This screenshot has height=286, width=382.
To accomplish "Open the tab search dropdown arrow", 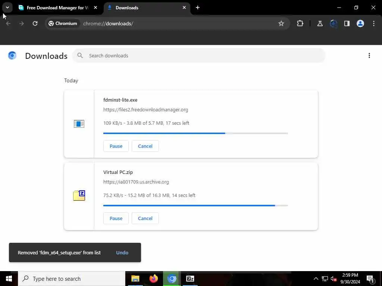I will tap(7, 7).
